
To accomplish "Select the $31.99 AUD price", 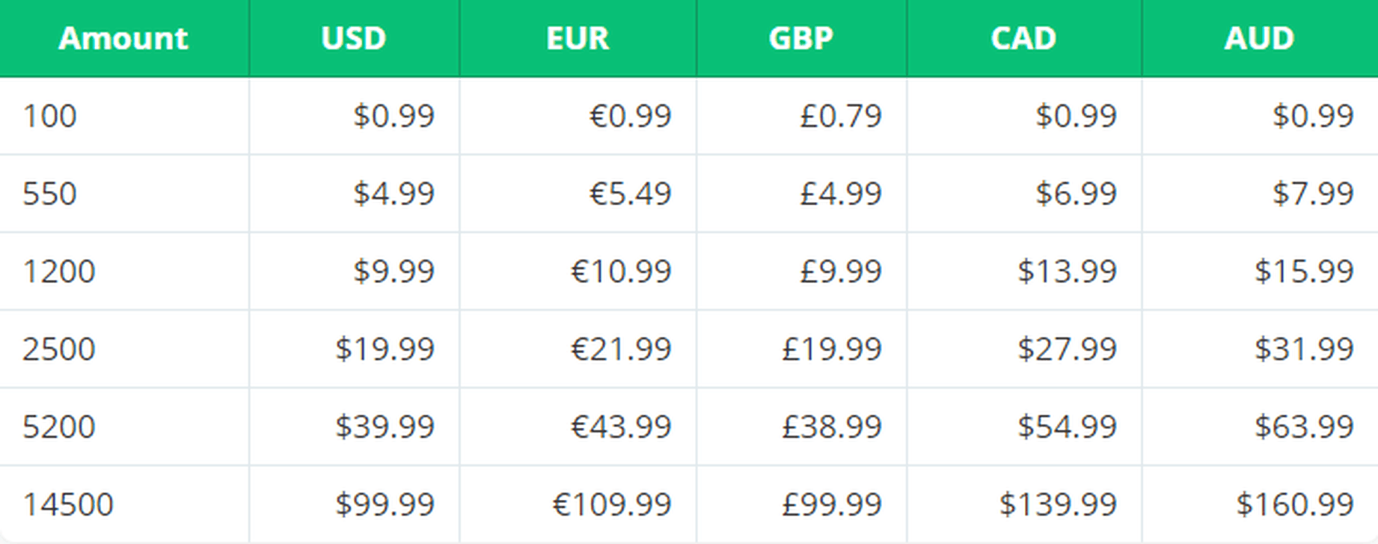I will click(x=1304, y=349).
